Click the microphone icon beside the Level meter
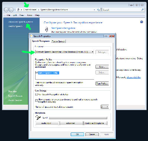 pyautogui.click(x=38, y=118)
